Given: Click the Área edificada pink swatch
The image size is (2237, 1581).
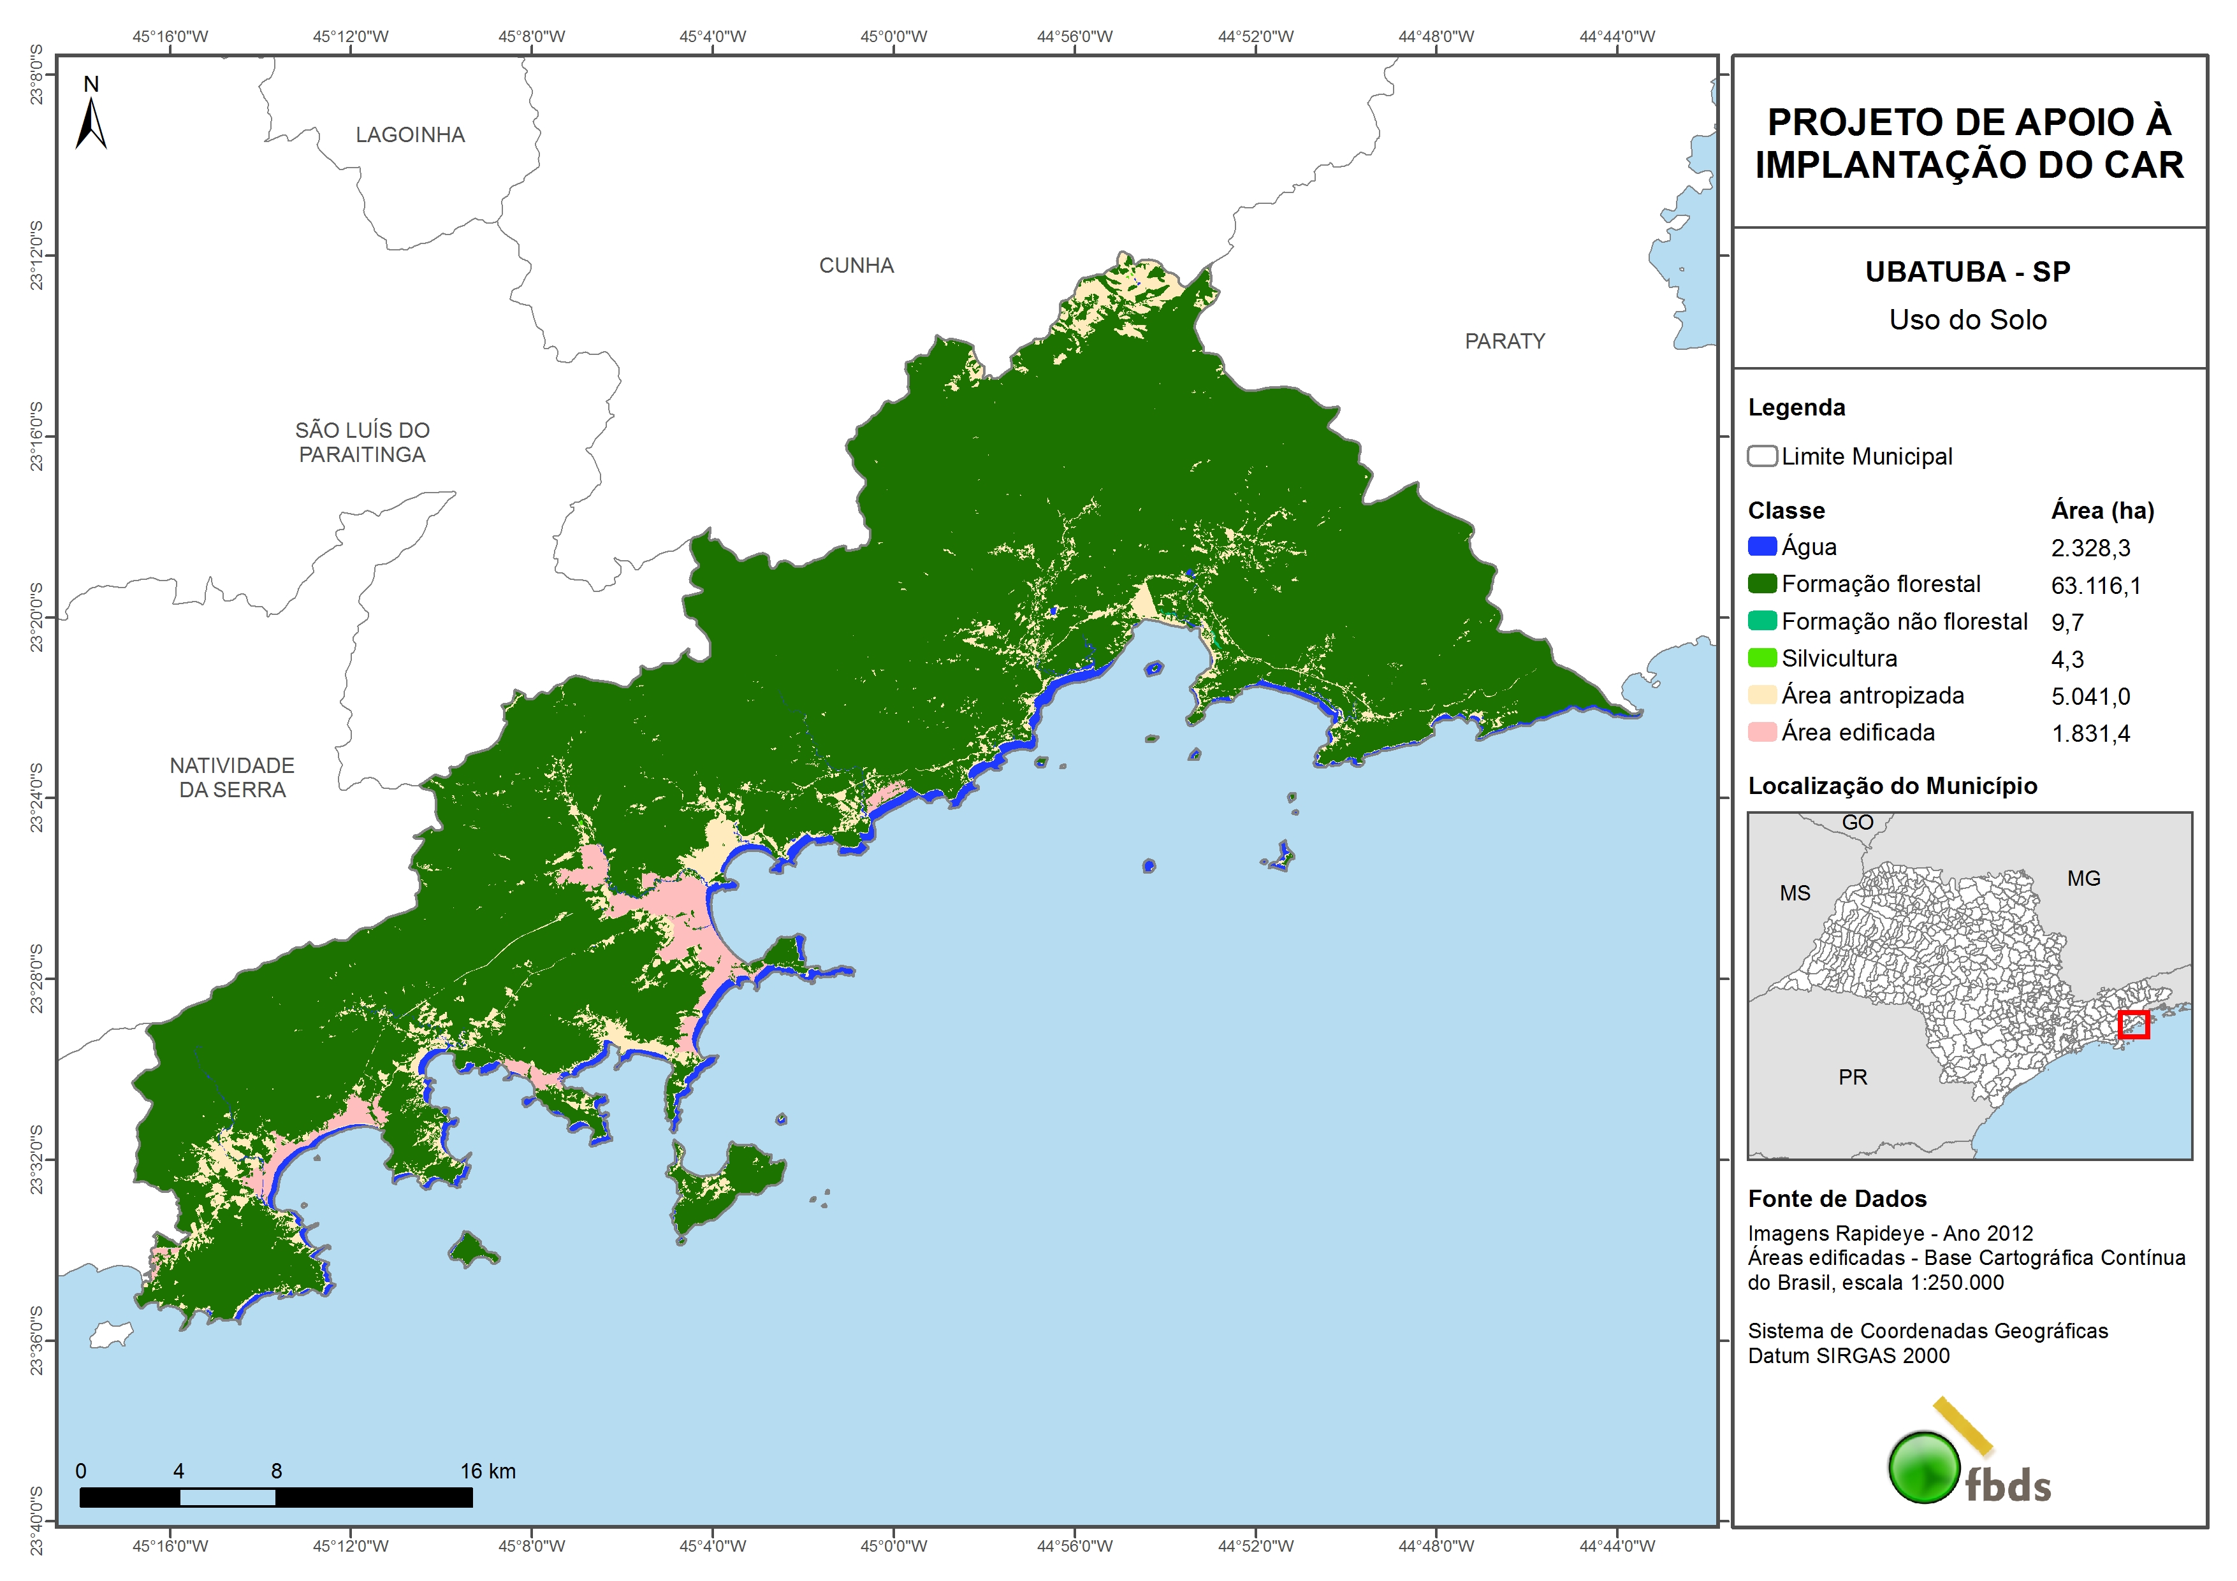Looking at the screenshot, I should pyautogui.click(x=1761, y=732).
